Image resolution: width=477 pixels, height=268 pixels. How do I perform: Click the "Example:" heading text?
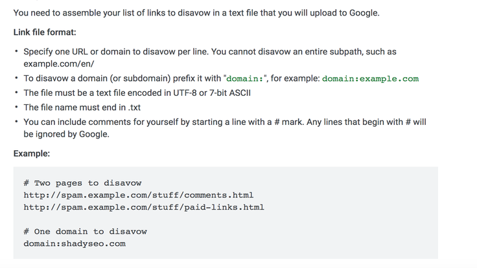tap(32, 153)
